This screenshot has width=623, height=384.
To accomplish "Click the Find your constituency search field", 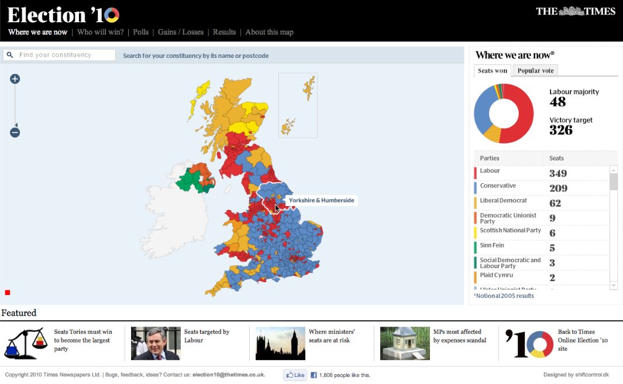I will point(59,55).
